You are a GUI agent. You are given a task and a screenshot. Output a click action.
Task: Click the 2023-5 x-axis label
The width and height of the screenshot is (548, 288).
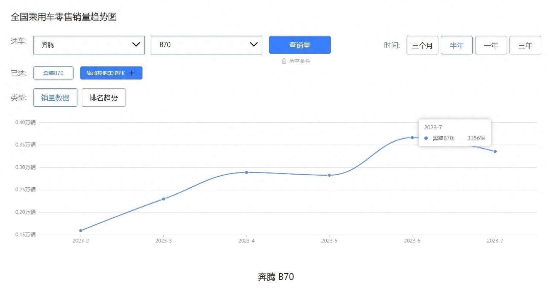pos(329,241)
